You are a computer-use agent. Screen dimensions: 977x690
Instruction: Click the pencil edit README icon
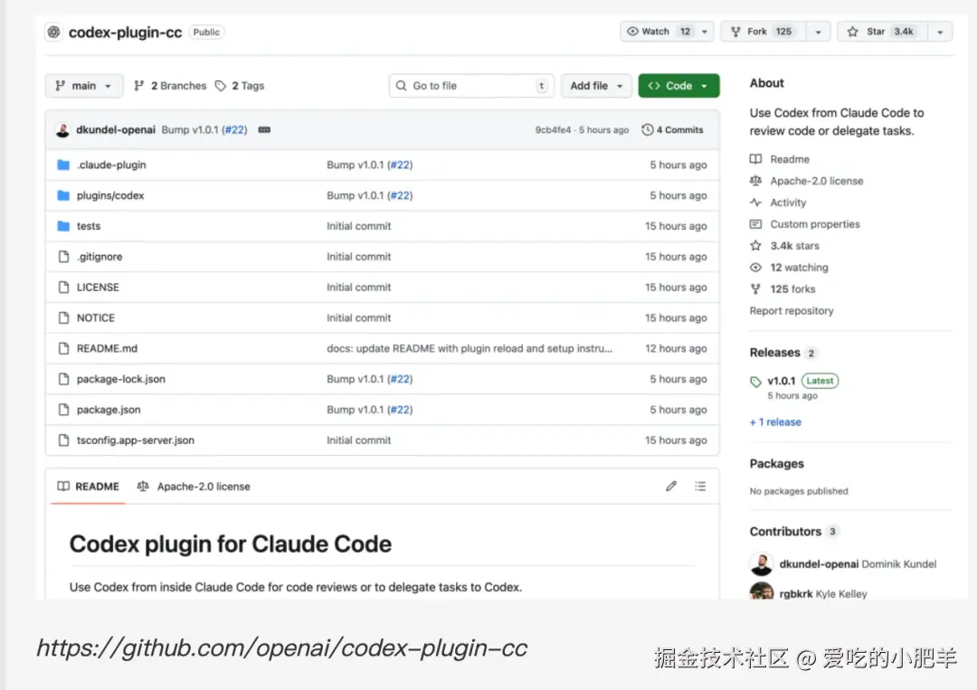[x=670, y=486]
